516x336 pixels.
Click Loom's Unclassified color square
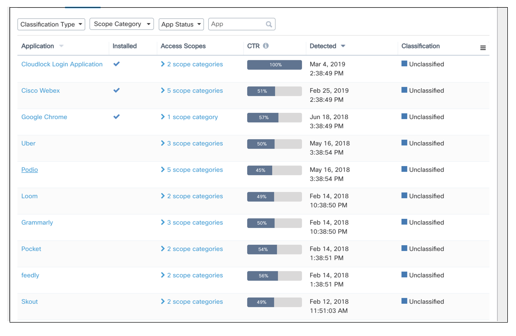404,195
